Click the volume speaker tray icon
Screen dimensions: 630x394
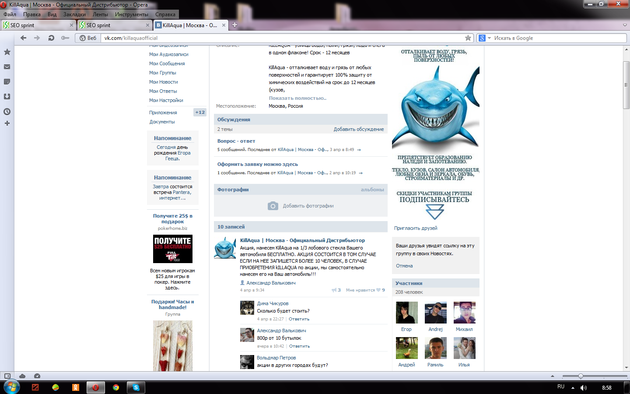583,388
